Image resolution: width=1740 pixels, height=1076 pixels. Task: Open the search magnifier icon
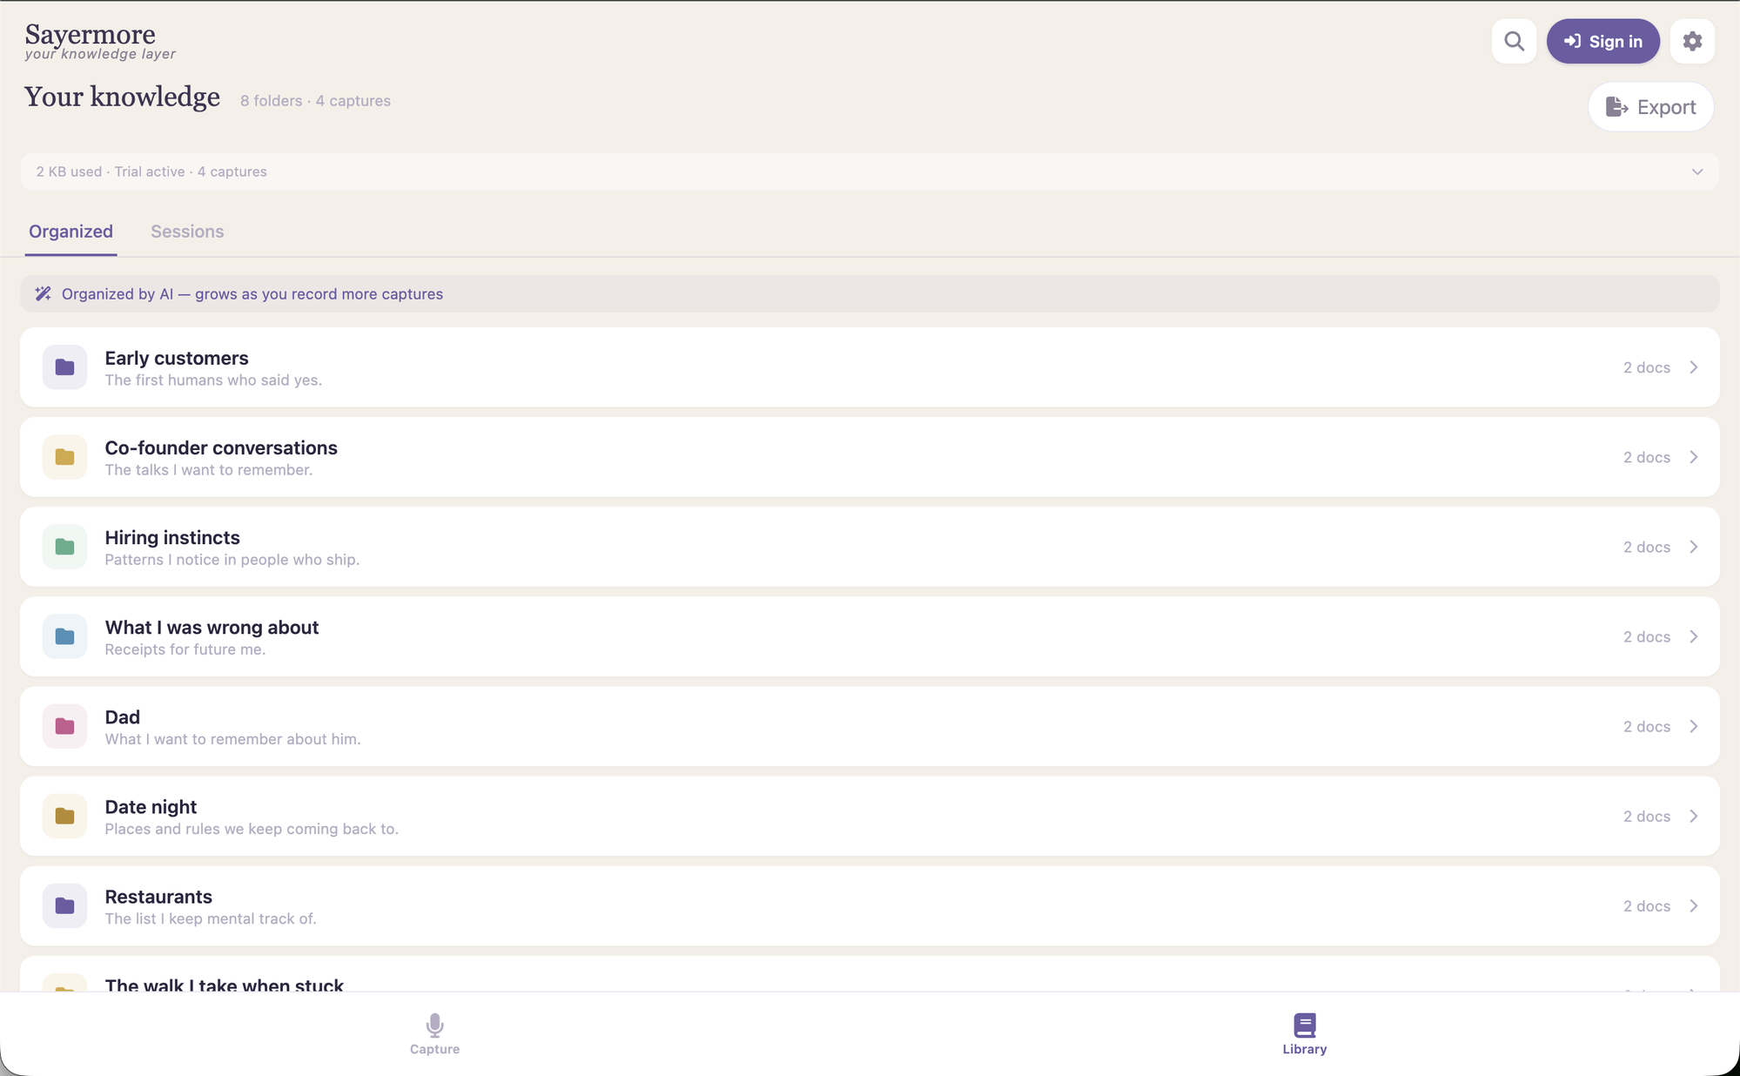pyautogui.click(x=1514, y=41)
